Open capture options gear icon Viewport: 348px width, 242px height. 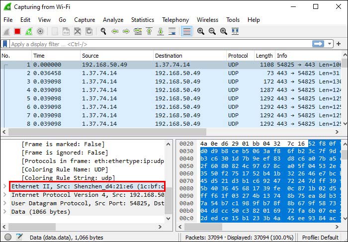pyautogui.click(x=40, y=31)
